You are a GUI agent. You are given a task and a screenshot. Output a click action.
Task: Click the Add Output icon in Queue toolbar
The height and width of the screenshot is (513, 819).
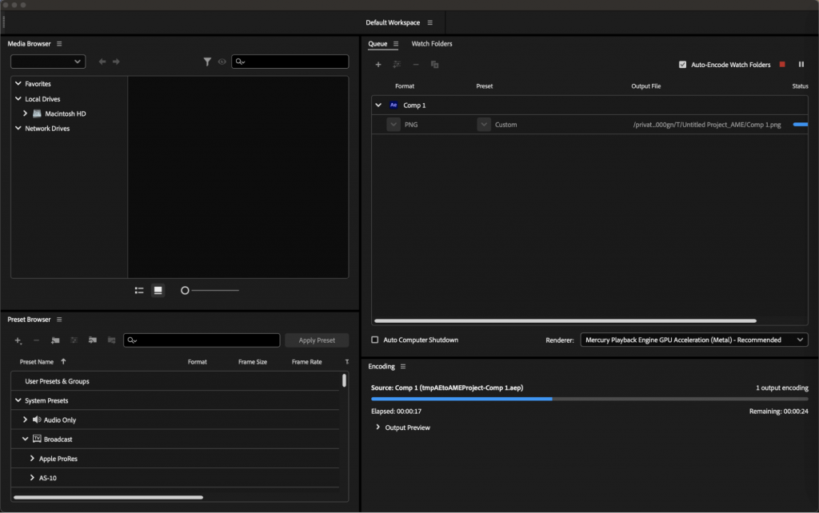click(397, 64)
